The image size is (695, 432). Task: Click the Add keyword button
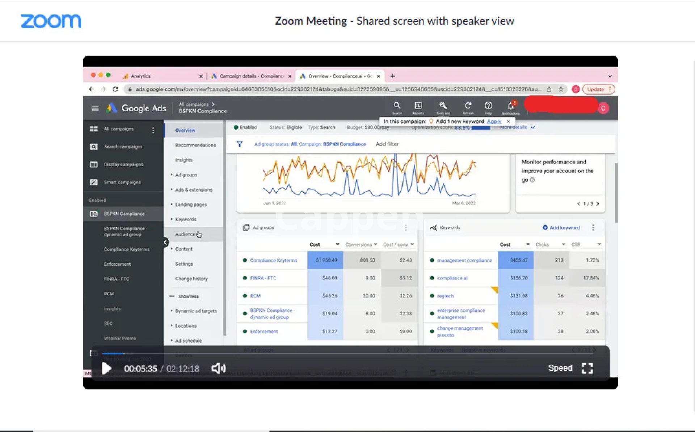click(x=561, y=228)
